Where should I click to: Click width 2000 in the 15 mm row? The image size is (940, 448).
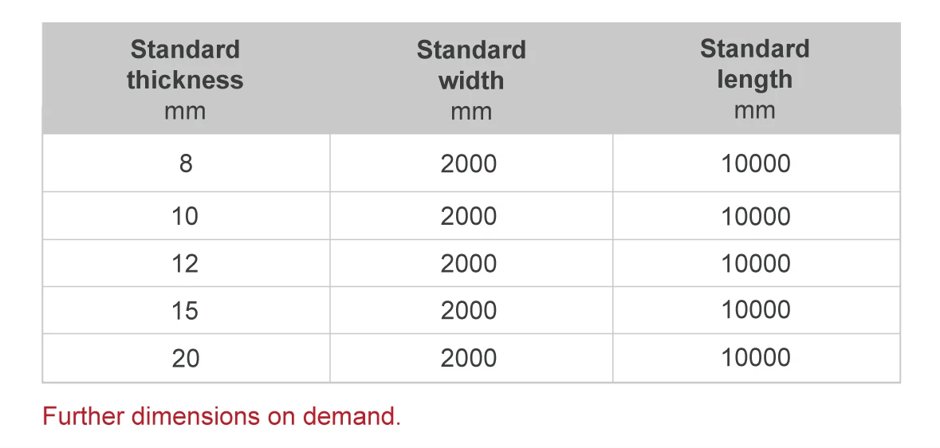pos(469,310)
